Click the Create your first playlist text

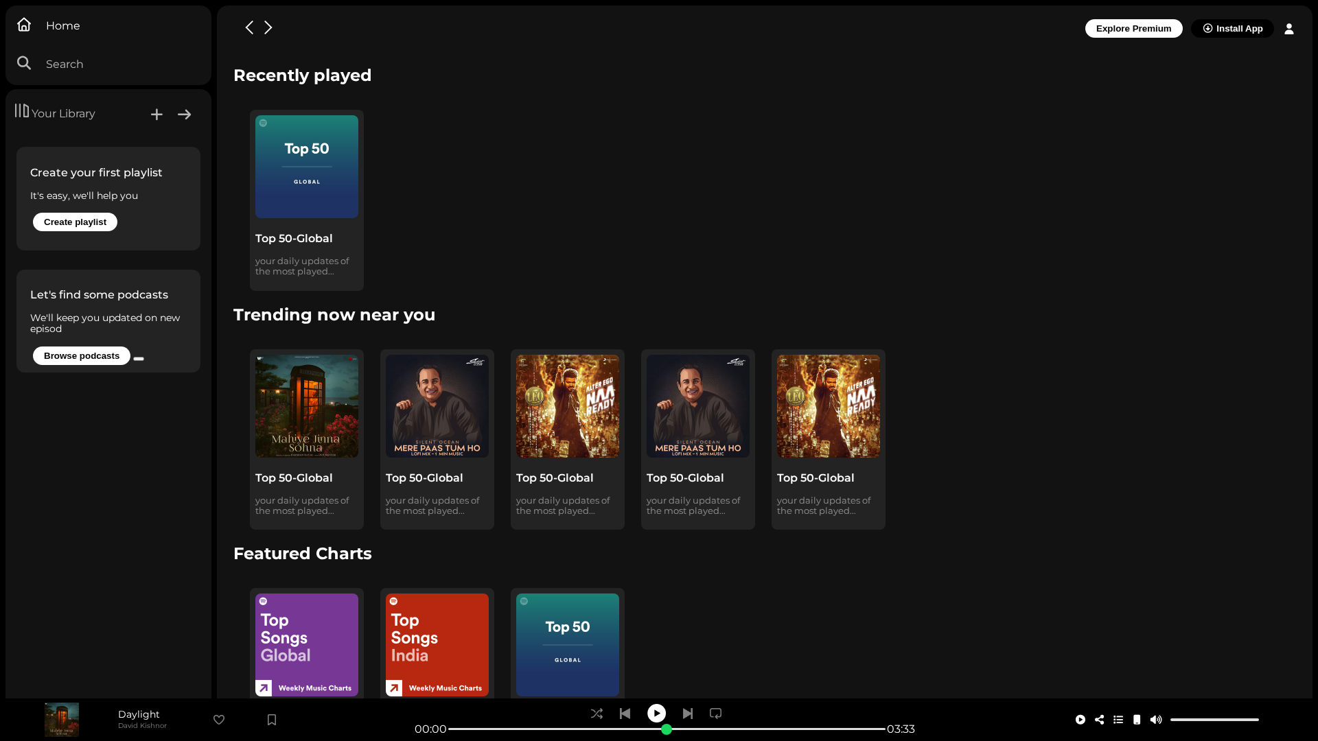(96, 173)
